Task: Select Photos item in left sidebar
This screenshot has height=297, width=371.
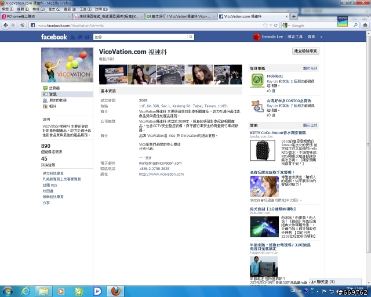Action: (x=53, y=106)
